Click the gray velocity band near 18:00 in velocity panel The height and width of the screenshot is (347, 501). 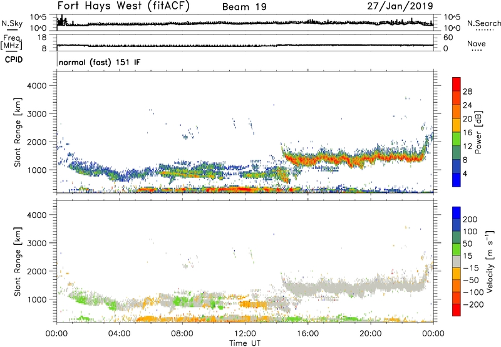pyautogui.click(x=339, y=287)
